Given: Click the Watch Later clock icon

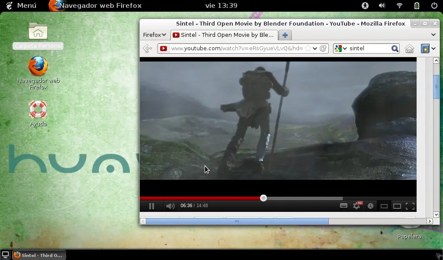Looking at the screenshot, I should [370, 206].
